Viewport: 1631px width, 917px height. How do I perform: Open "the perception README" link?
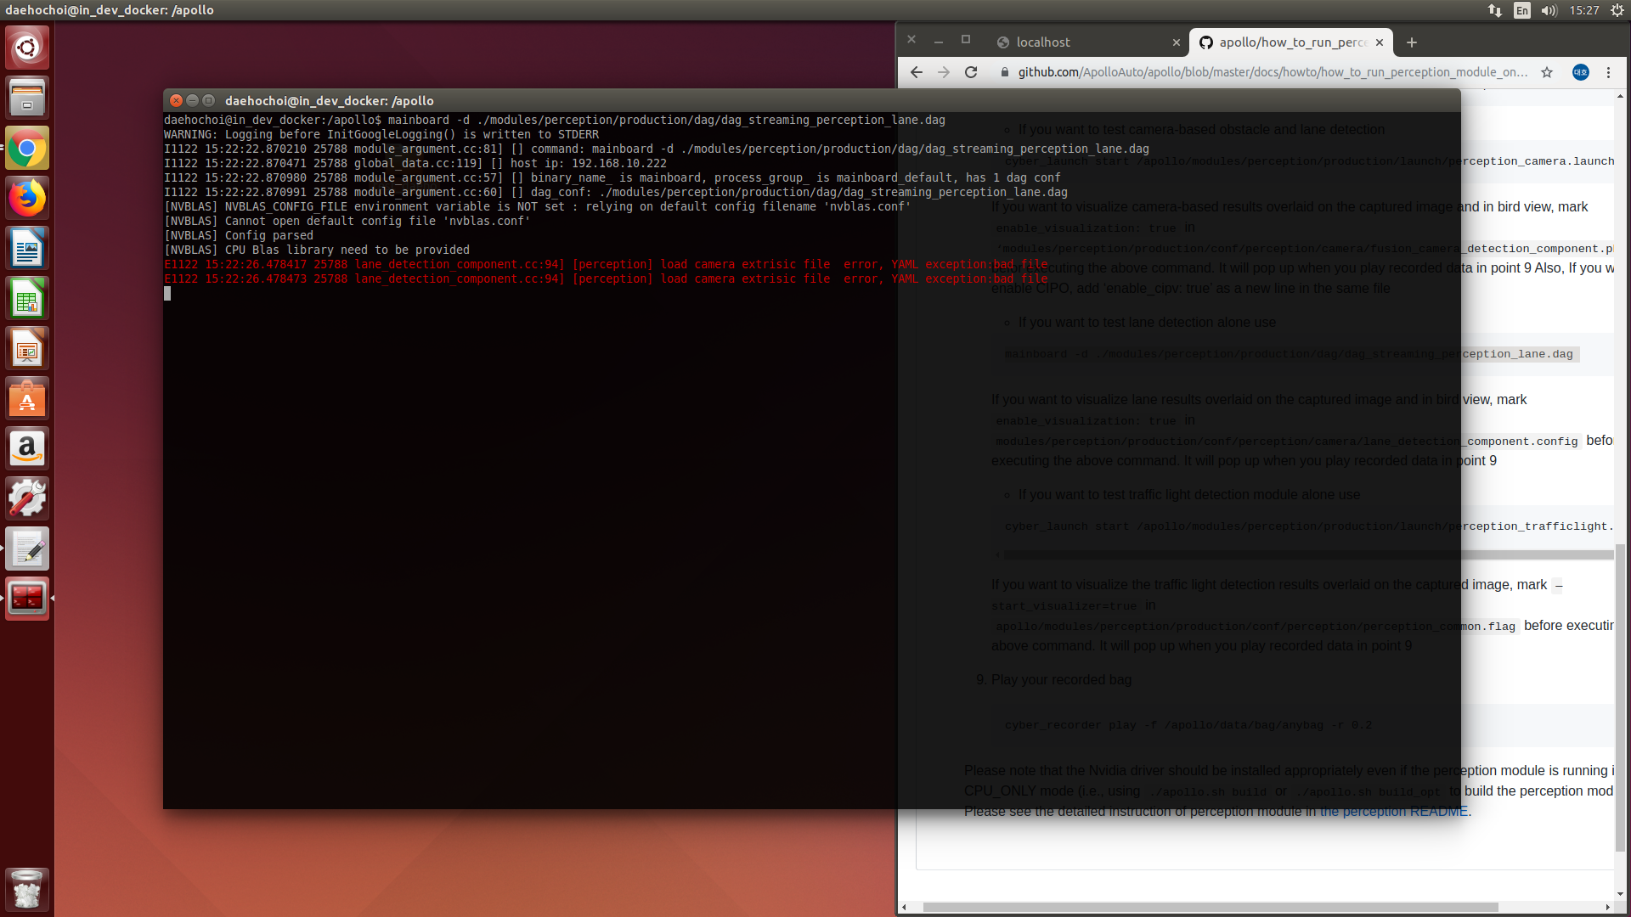pyautogui.click(x=1391, y=811)
